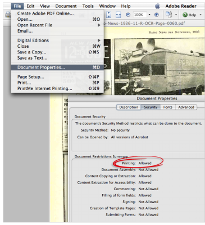
Task: Click the Fit Width toolbar icon
Action: tap(118, 15)
